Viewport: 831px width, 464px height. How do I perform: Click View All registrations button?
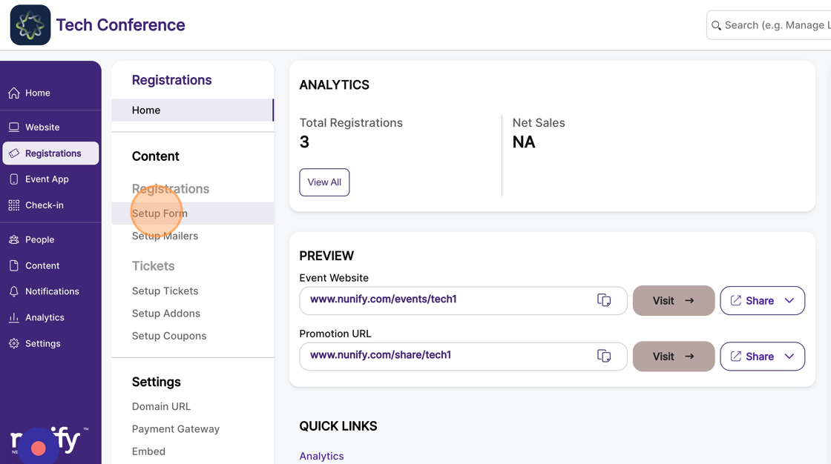(324, 182)
